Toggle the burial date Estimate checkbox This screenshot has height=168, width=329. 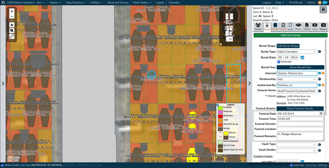pyautogui.click(x=279, y=62)
